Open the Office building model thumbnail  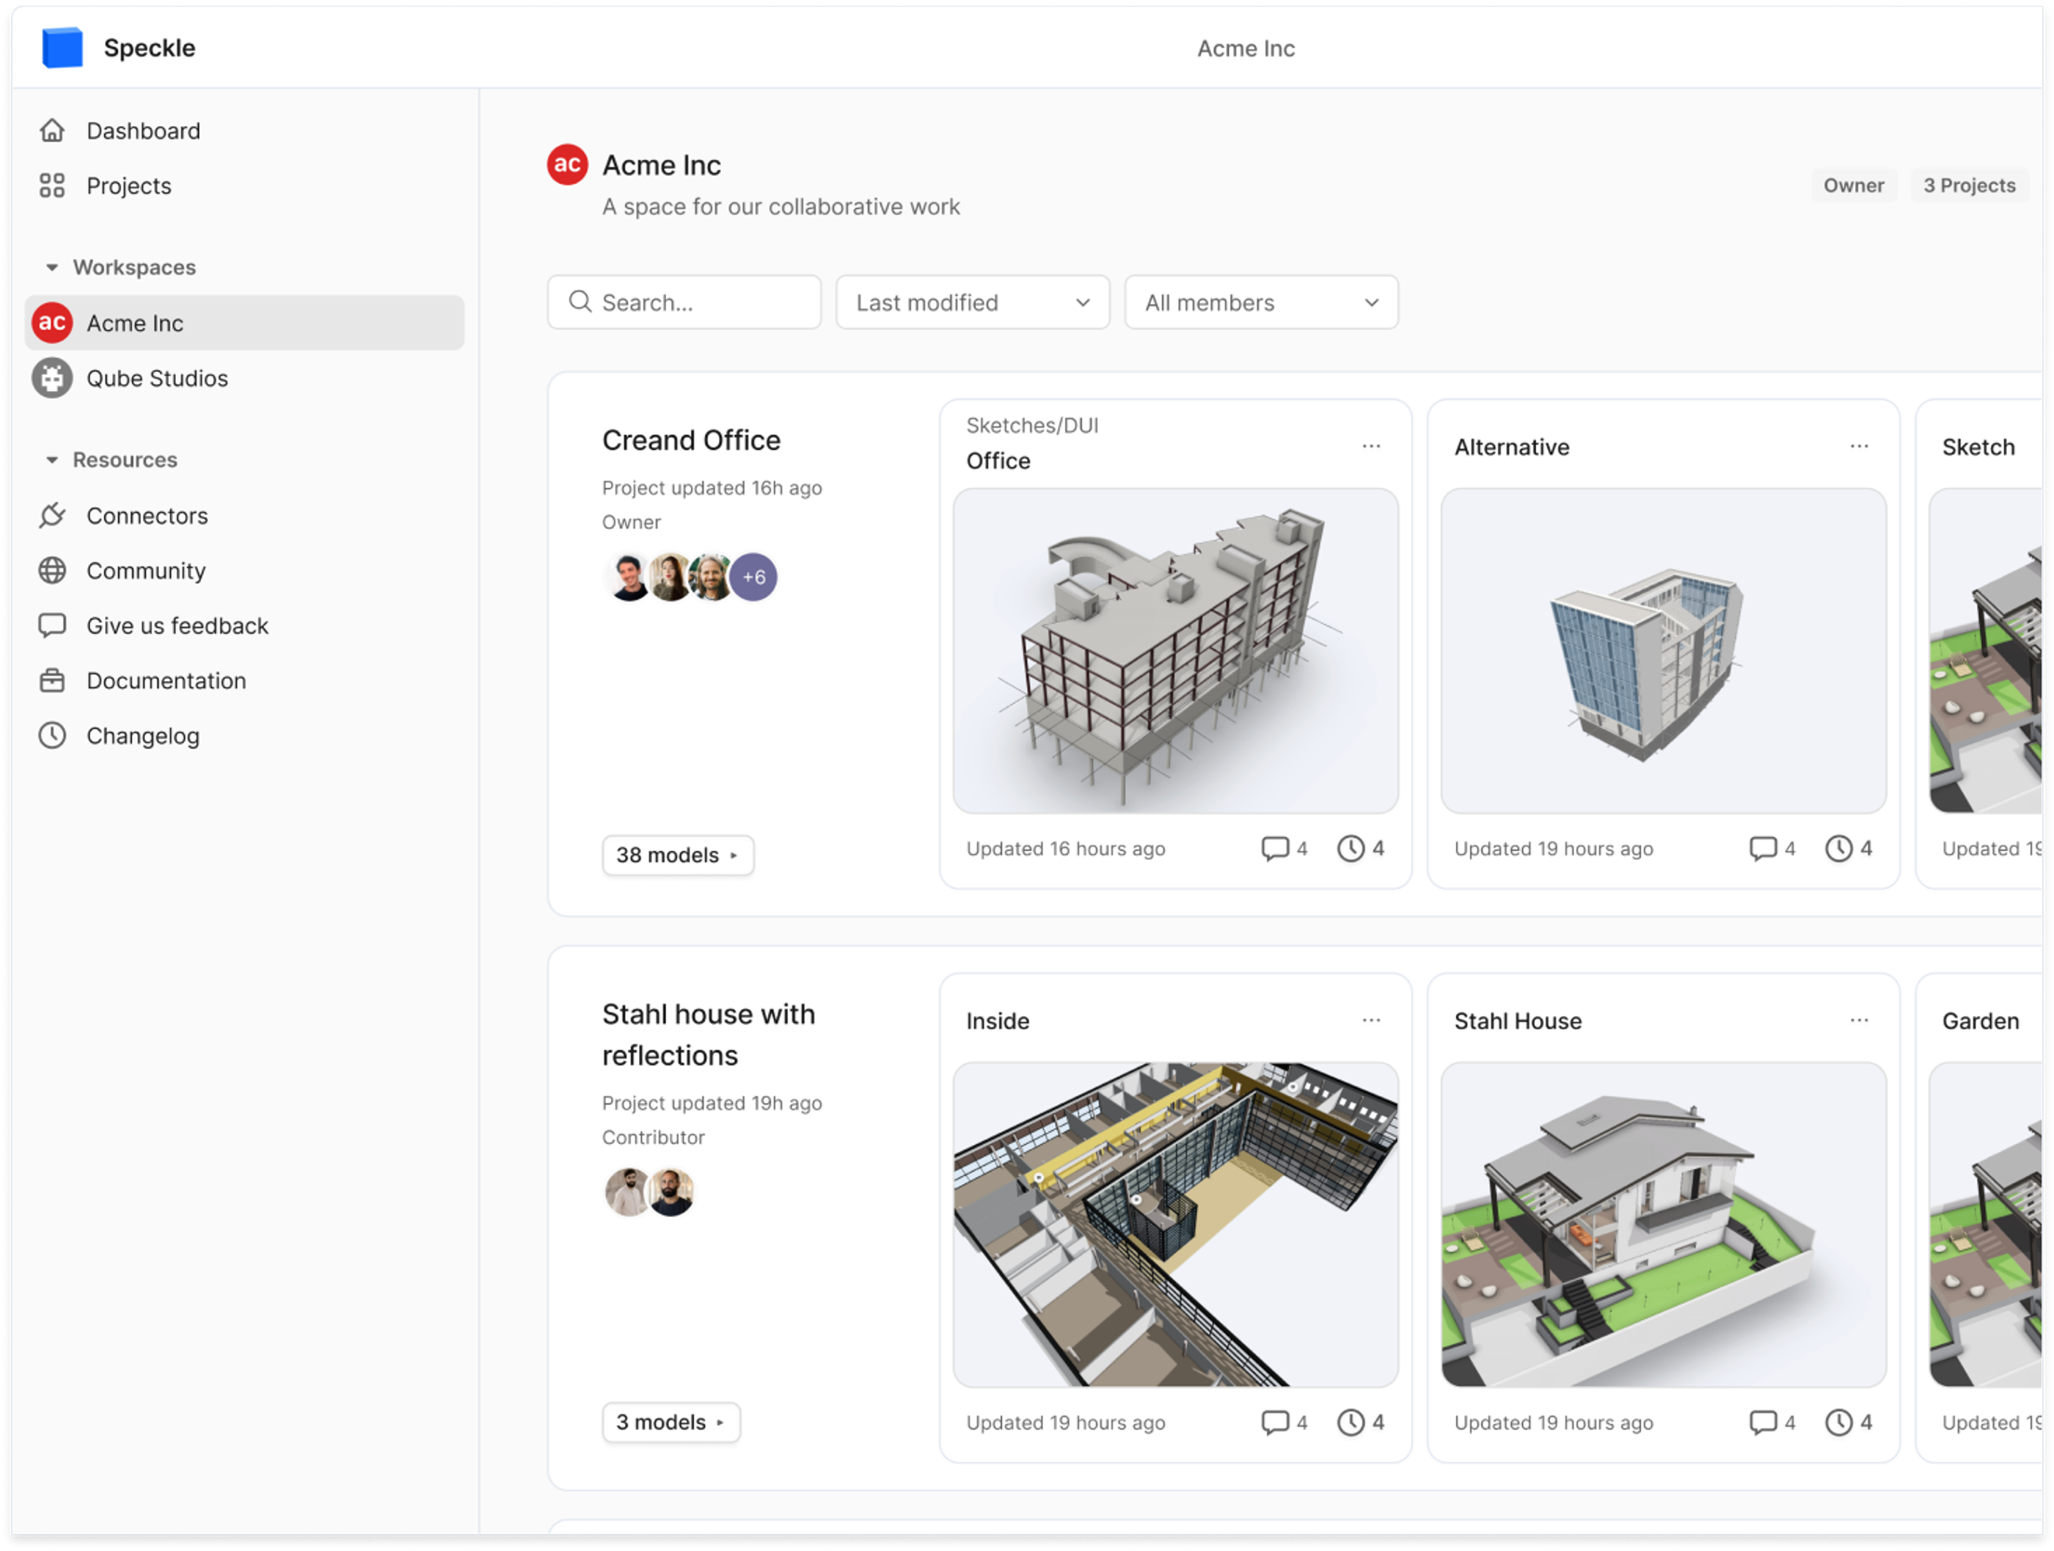[x=1176, y=651]
